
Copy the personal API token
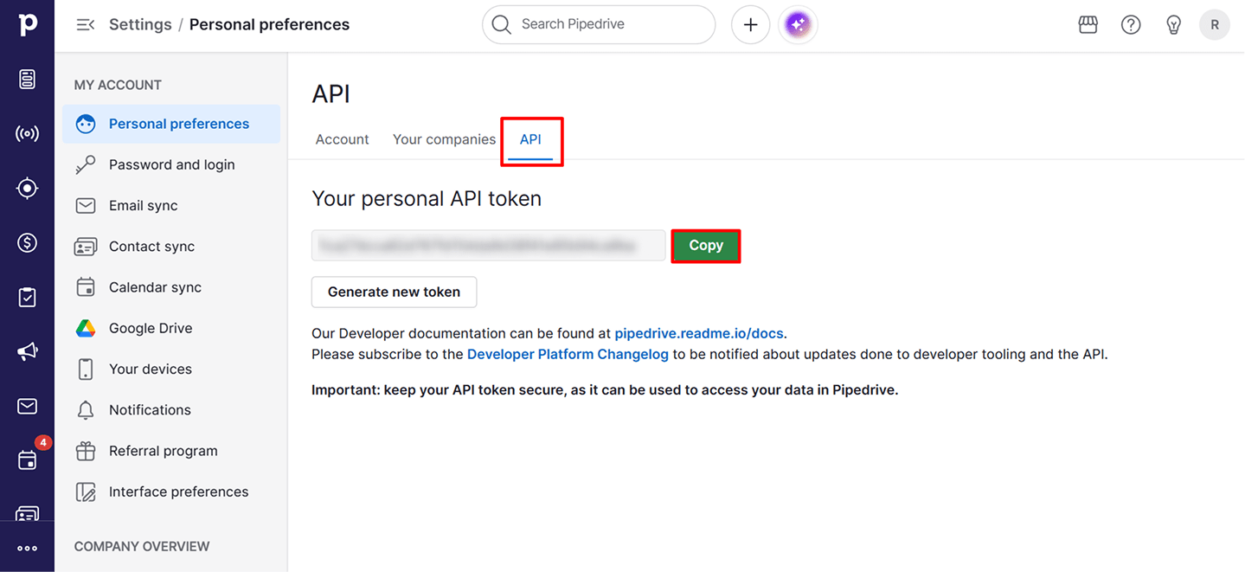coord(705,246)
